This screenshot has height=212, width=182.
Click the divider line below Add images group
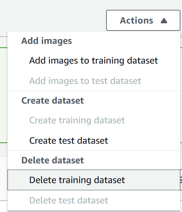point(94,91)
